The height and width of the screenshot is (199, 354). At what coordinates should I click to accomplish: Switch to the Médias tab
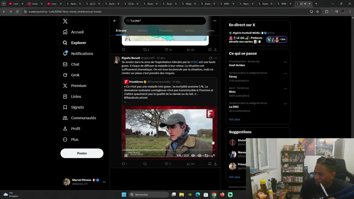(190, 30)
